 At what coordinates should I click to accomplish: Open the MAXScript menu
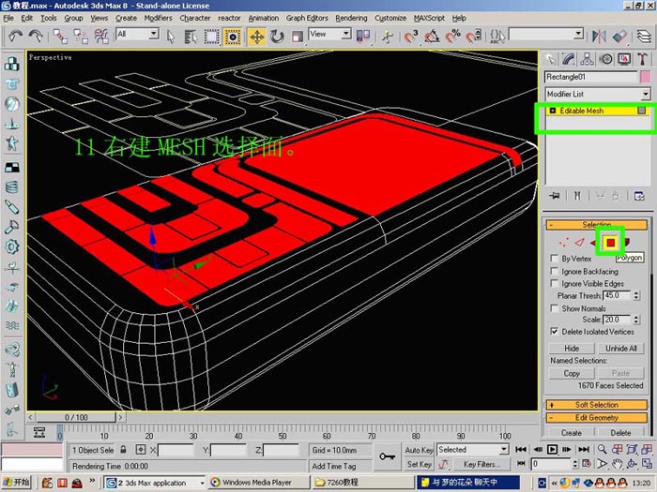point(429,18)
